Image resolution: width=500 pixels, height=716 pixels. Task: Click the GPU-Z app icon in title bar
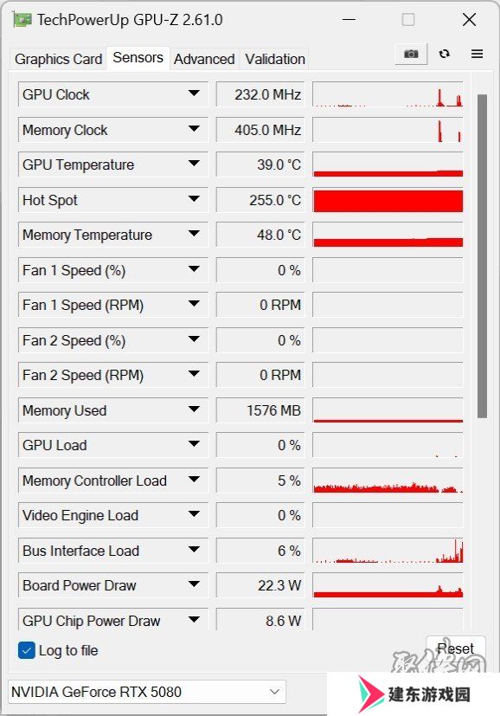(22, 20)
